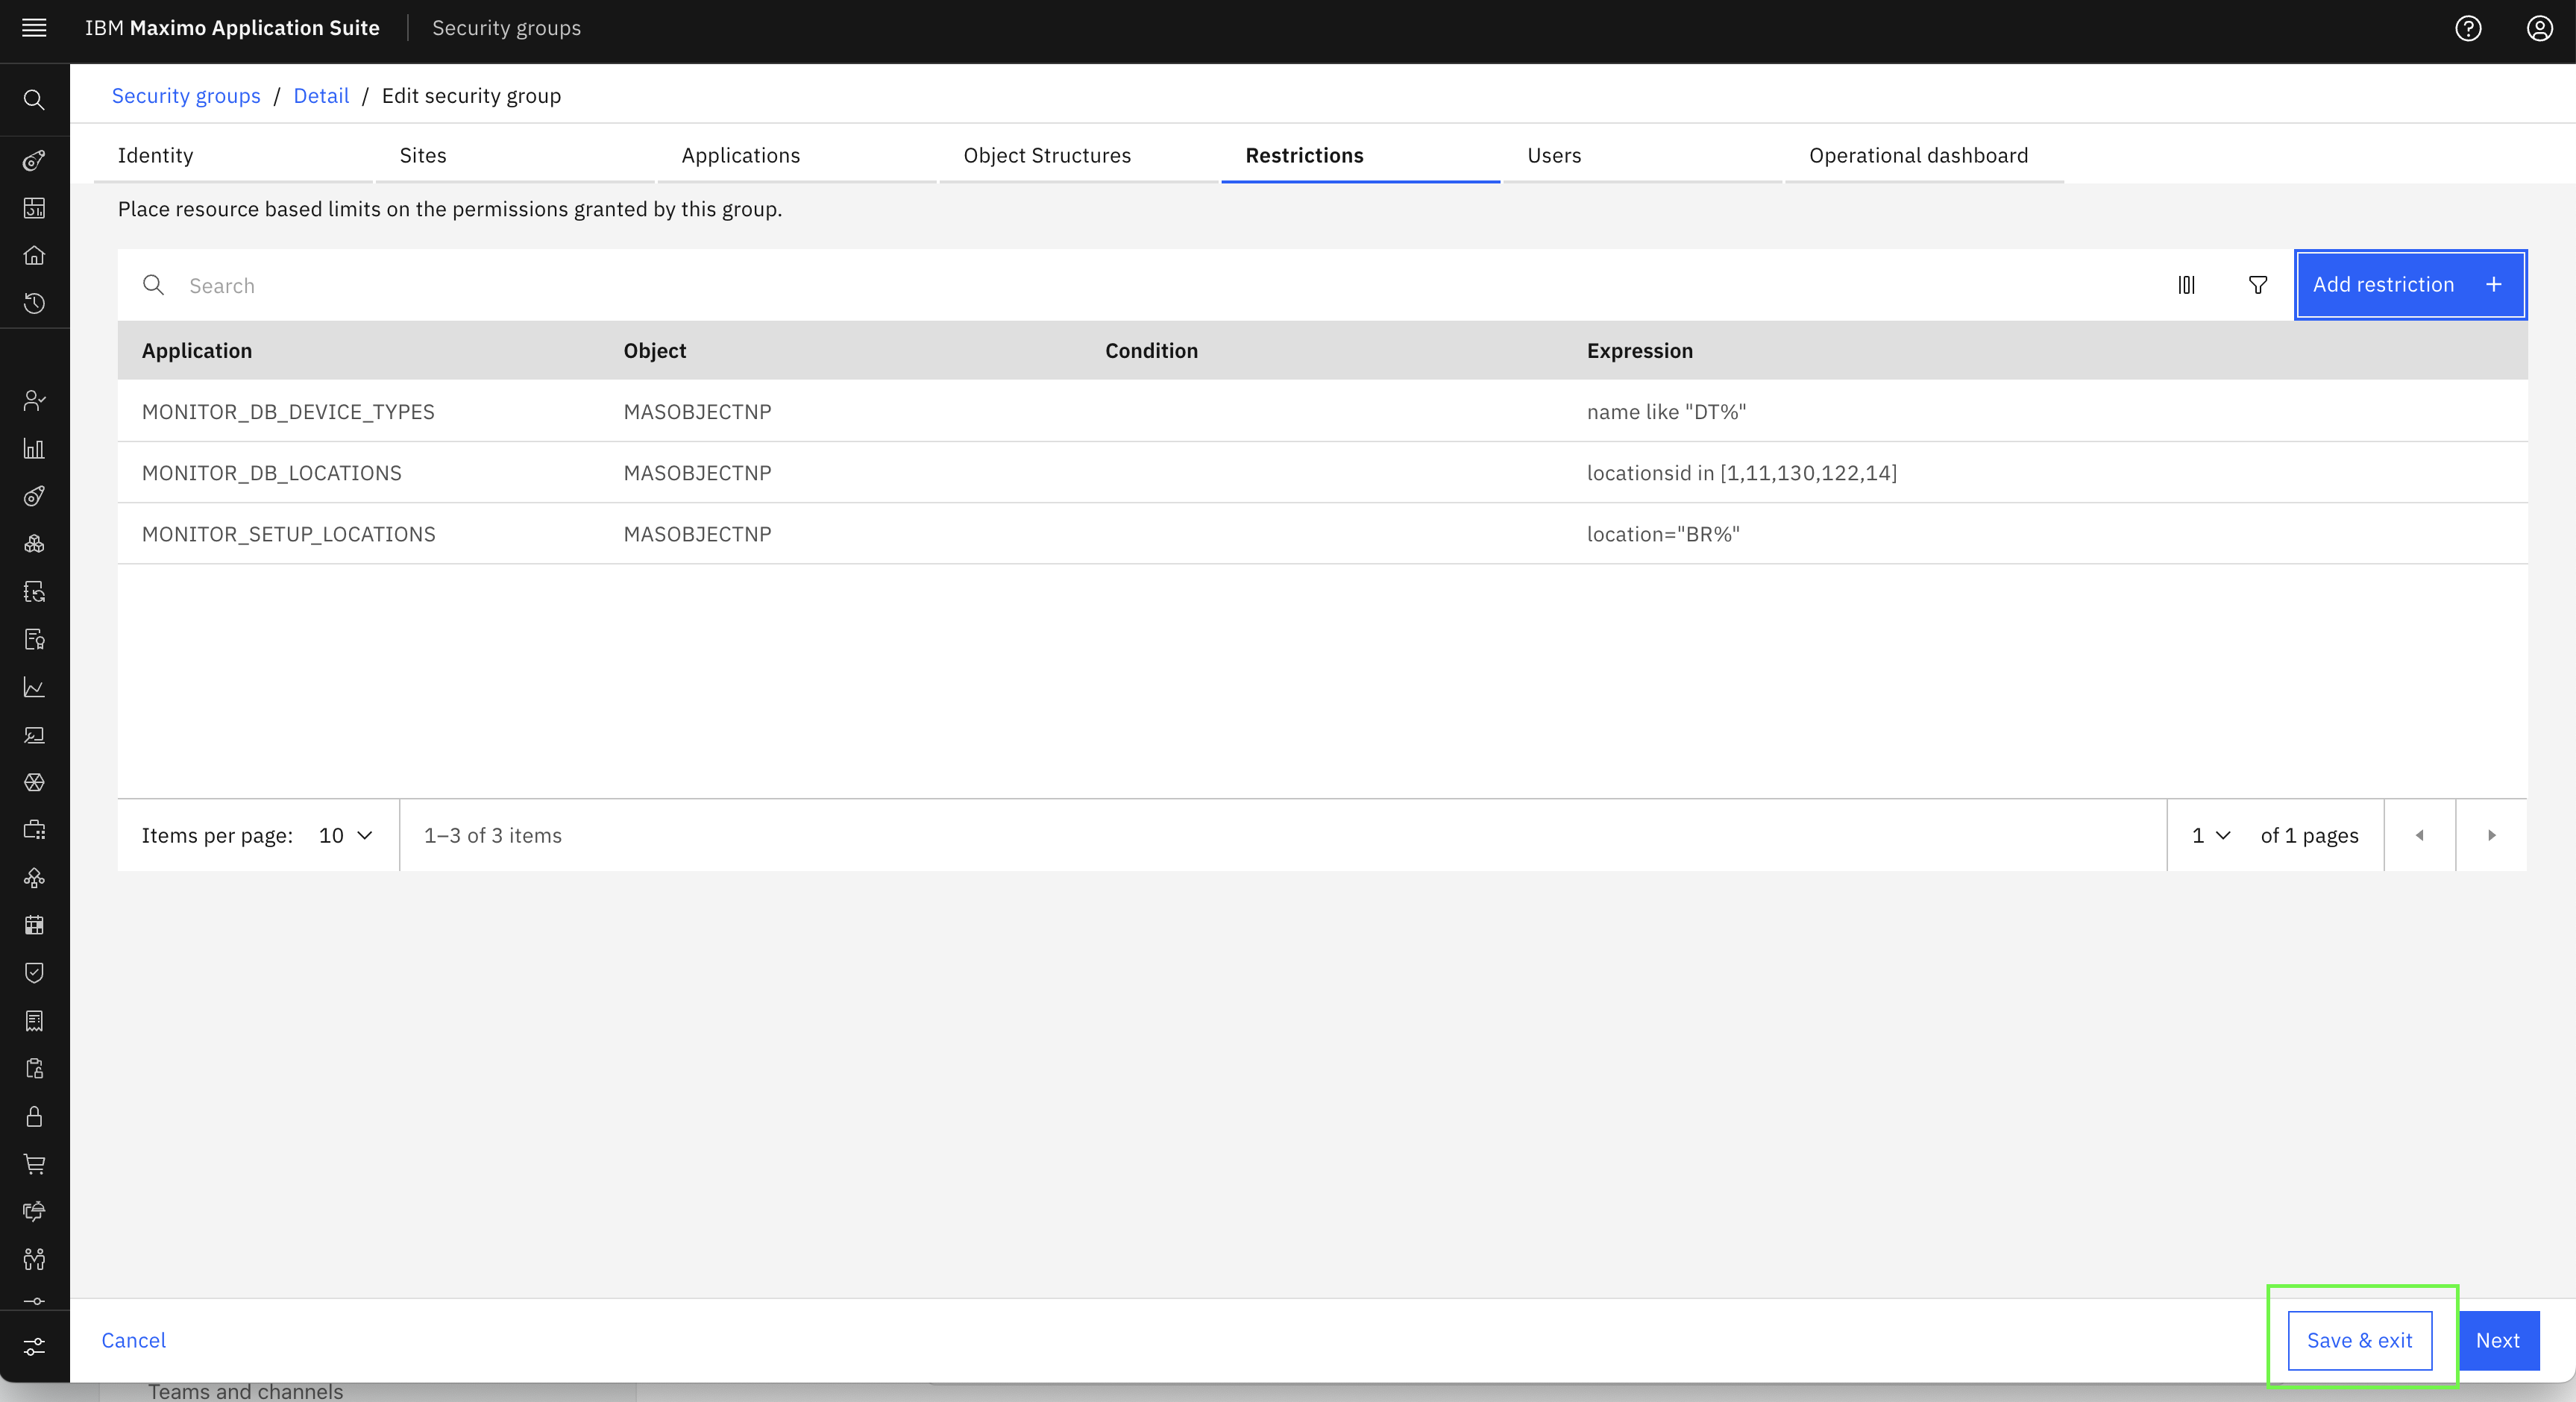Toggle the table filter funnel icon
The width and height of the screenshot is (2576, 1402).
tap(2258, 285)
